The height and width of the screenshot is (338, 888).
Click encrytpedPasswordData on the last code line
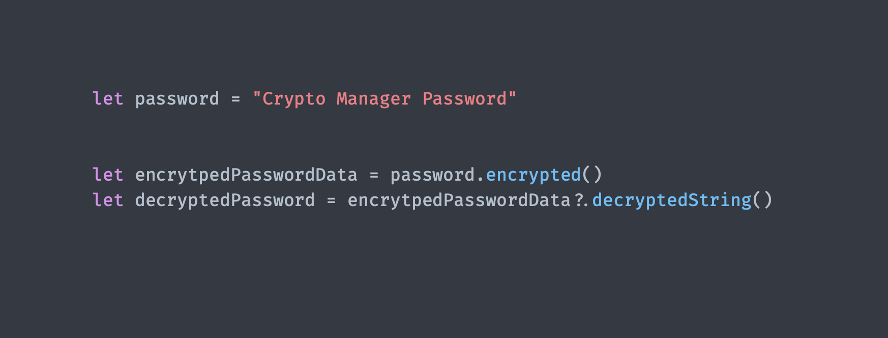click(459, 200)
